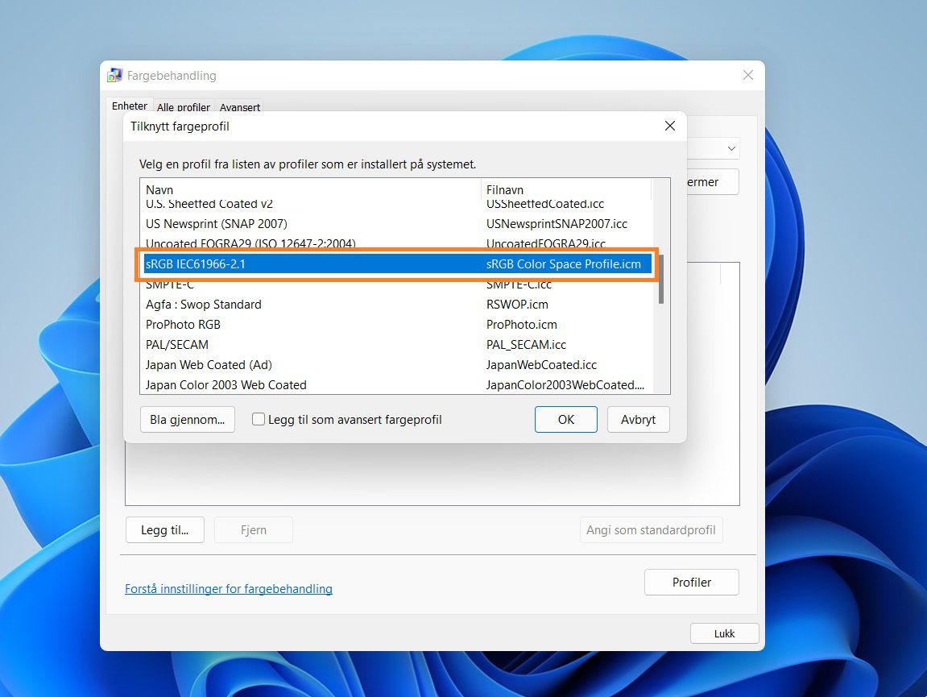Click the profile list vertical scrollbar thumb
927x697 pixels.
(661, 280)
